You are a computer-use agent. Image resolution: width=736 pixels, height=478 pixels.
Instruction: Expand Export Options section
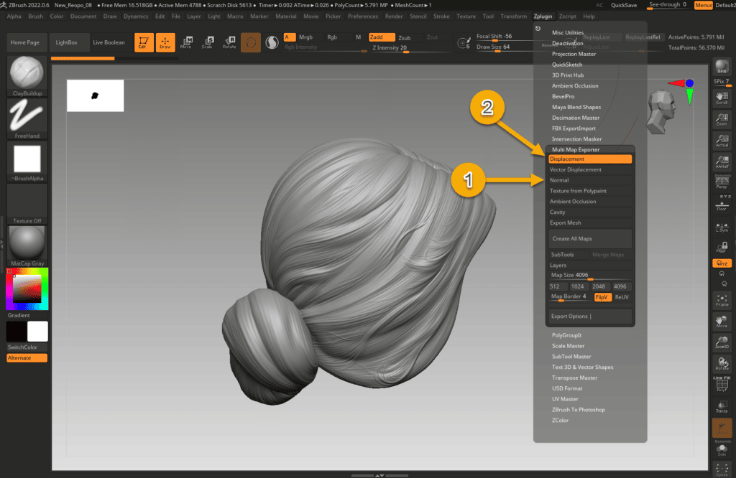coord(589,317)
